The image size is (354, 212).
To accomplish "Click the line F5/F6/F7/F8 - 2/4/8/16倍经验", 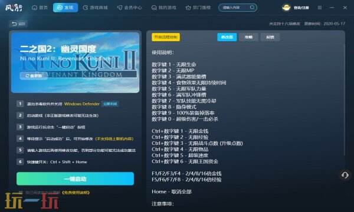I will point(186,180).
